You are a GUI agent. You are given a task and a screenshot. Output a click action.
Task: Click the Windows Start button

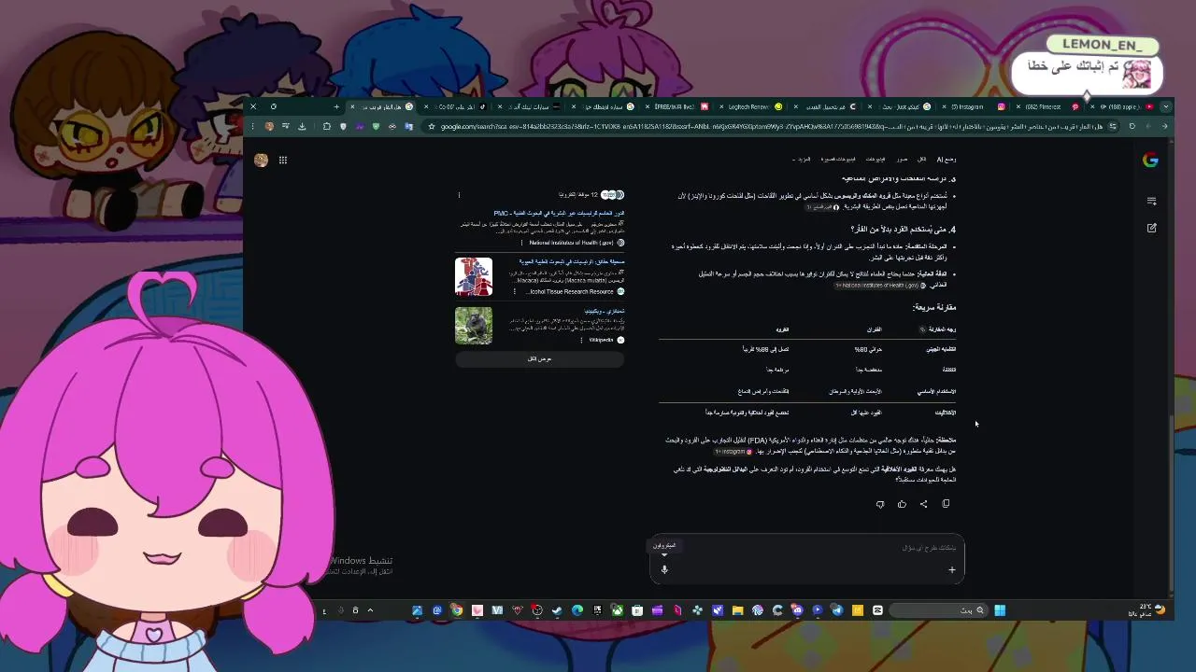pos(1000,610)
